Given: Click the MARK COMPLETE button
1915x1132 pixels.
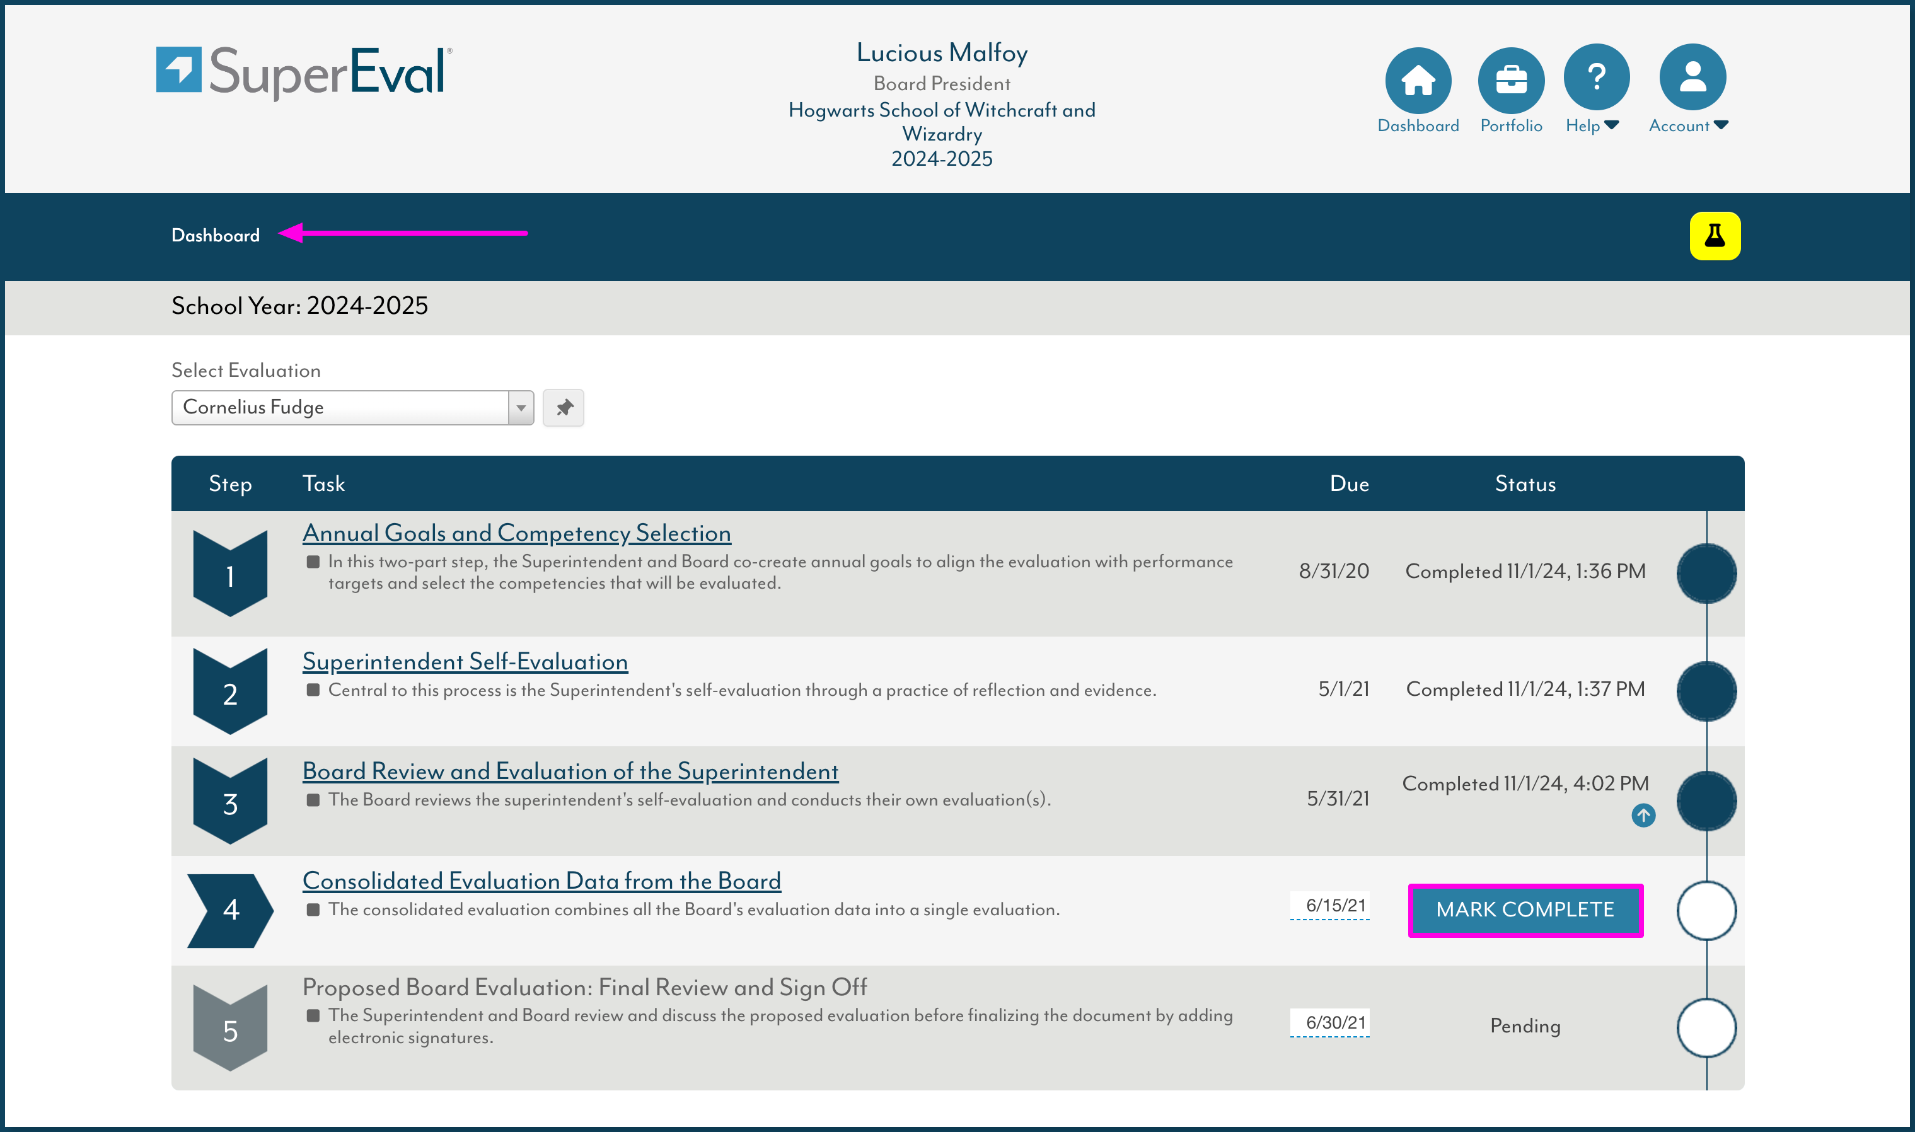Looking at the screenshot, I should tap(1525, 910).
